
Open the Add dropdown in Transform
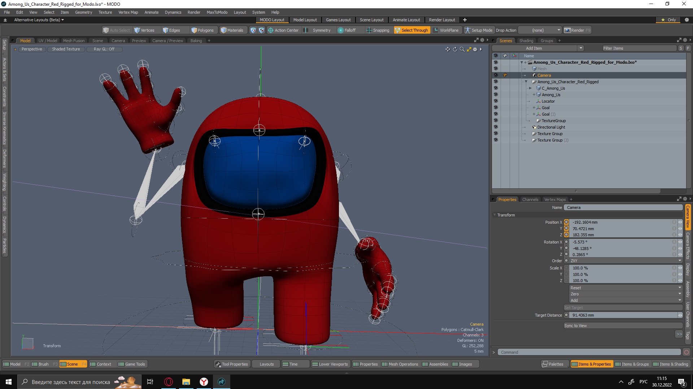tap(626, 300)
